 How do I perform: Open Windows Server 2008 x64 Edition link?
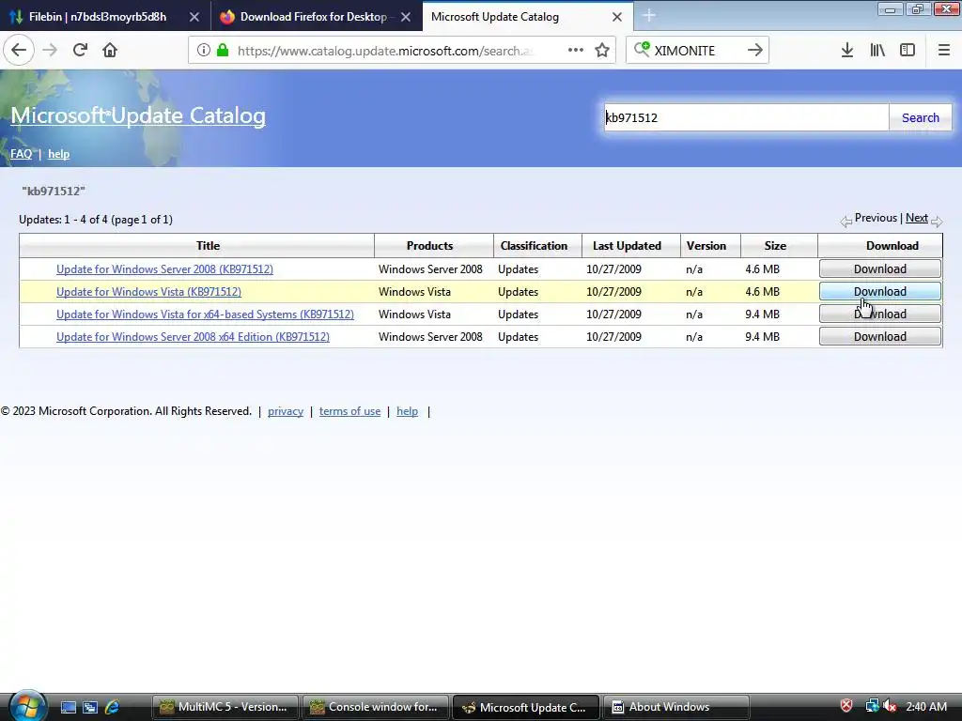click(193, 337)
